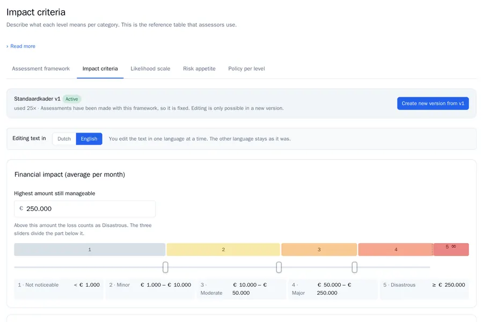Click the 'Impact criteria' page heading

point(36,12)
